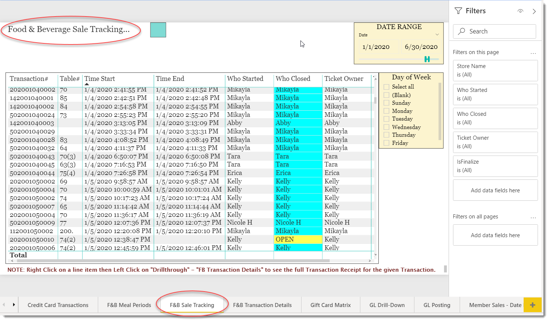Image resolution: width=549 pixels, height=321 pixels.
Task: Expand the Ticket Owner filter card
Action: (x=495, y=142)
